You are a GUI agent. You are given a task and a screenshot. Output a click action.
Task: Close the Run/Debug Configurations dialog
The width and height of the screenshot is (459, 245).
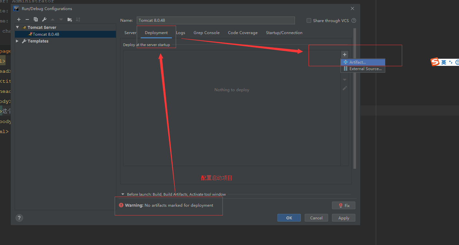352,8
